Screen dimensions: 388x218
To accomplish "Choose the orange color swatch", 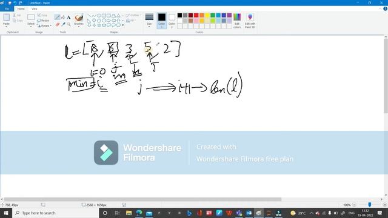I will point(202,15).
